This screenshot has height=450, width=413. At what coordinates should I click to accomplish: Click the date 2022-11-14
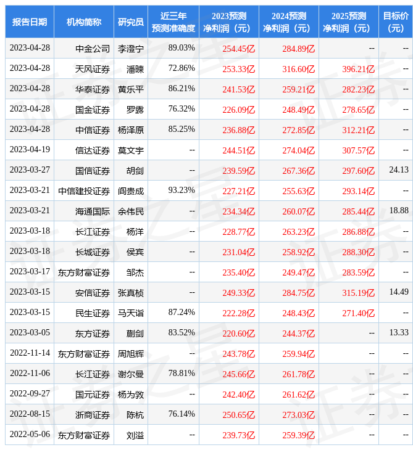tap(30, 353)
